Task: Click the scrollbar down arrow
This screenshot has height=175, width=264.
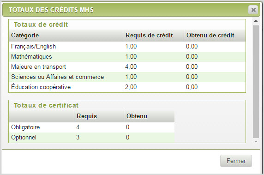Action: coord(256,142)
